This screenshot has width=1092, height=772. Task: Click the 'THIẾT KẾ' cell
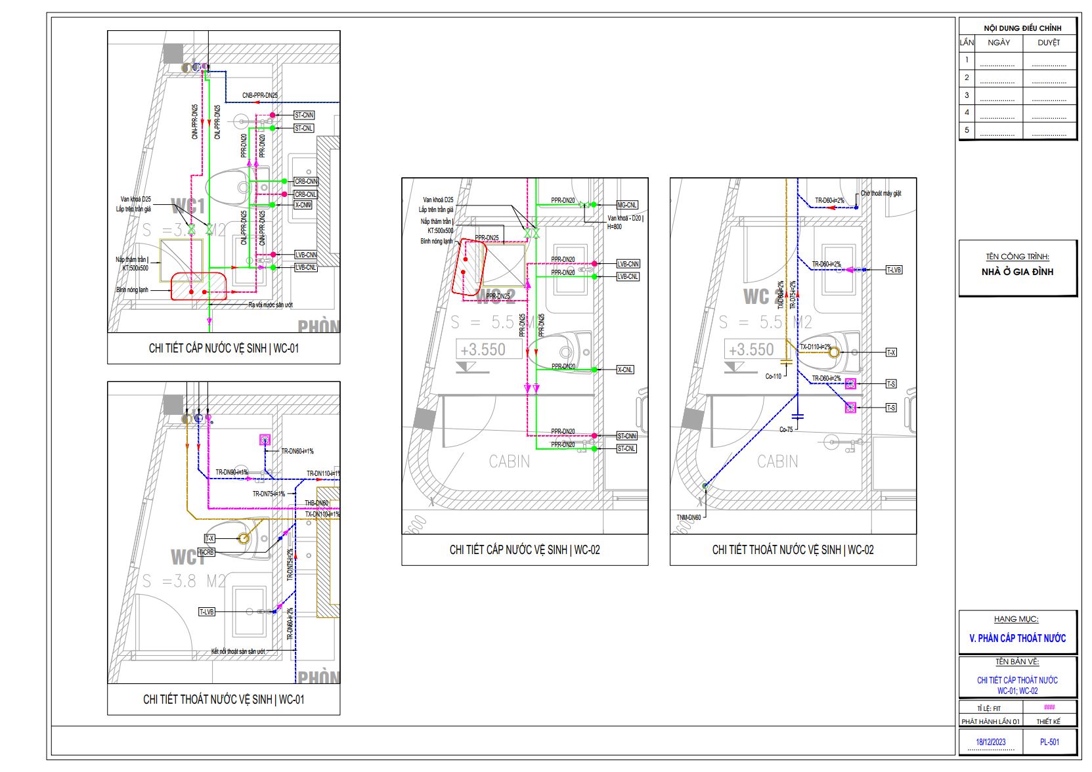click(x=1049, y=721)
